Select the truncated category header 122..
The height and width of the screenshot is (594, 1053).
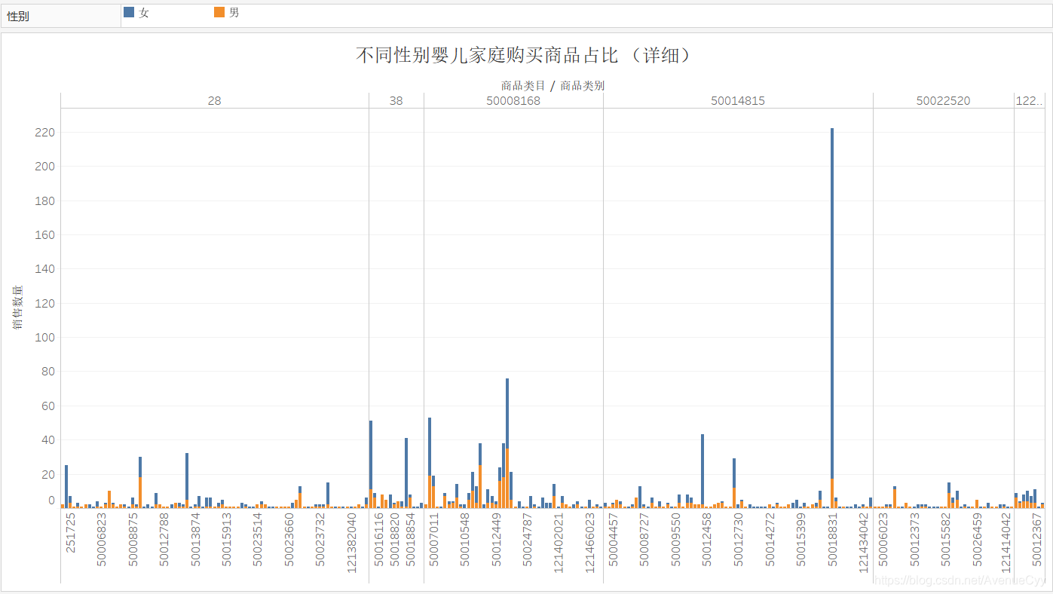coord(1030,100)
